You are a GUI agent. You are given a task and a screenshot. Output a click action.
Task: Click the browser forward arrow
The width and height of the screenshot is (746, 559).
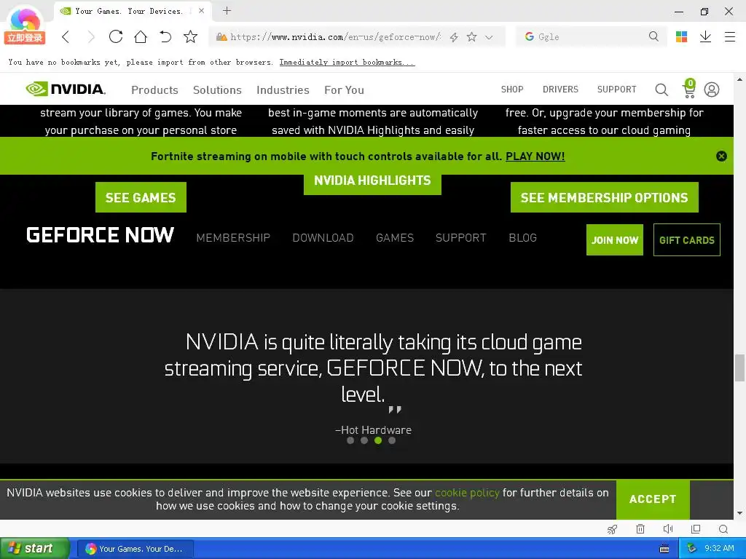pos(90,36)
